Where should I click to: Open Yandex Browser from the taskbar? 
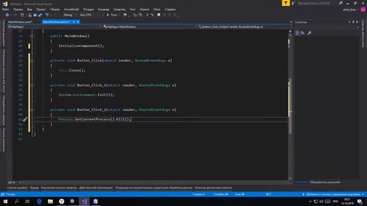pyautogui.click(x=61, y=201)
